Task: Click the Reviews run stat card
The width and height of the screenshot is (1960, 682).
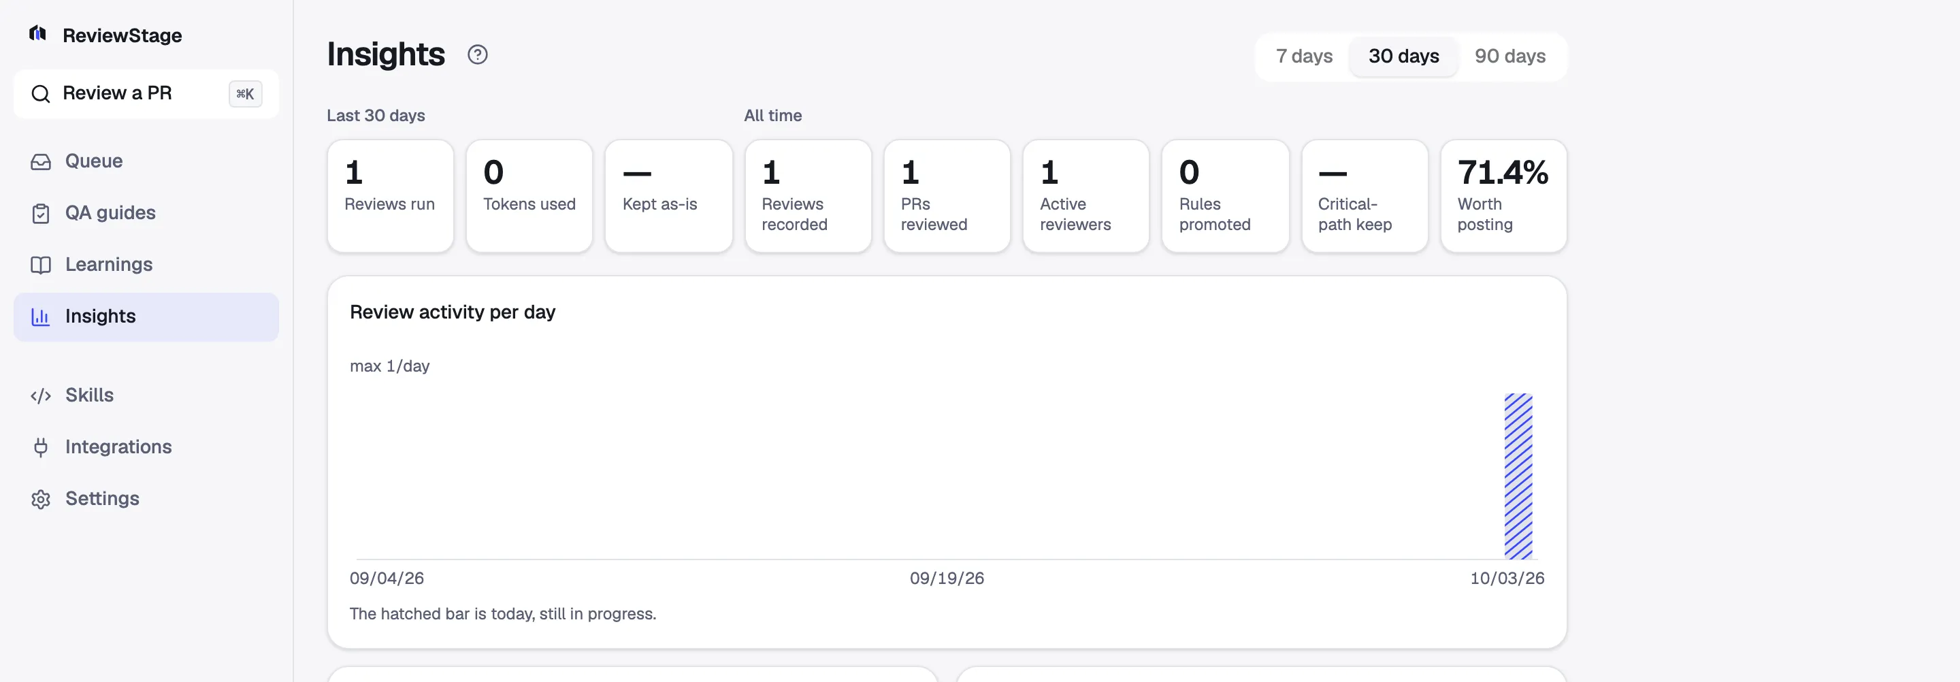Action: 391,195
